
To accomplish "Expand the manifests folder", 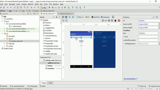I will (2, 19).
